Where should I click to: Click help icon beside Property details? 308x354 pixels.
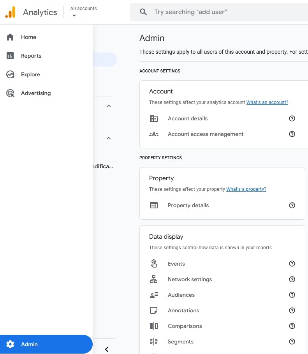(x=292, y=205)
